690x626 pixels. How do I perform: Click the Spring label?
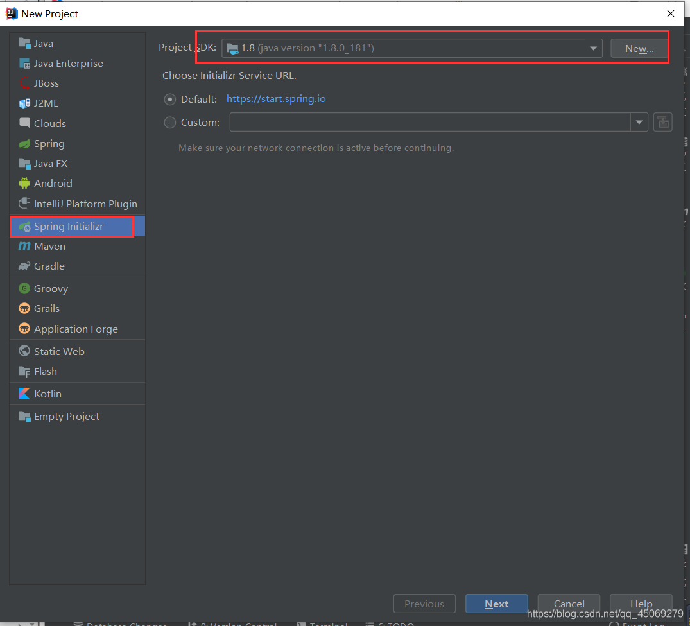49,144
